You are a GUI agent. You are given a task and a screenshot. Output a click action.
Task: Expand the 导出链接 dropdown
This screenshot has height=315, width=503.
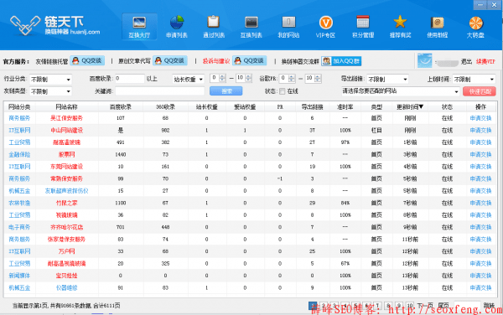coord(387,79)
